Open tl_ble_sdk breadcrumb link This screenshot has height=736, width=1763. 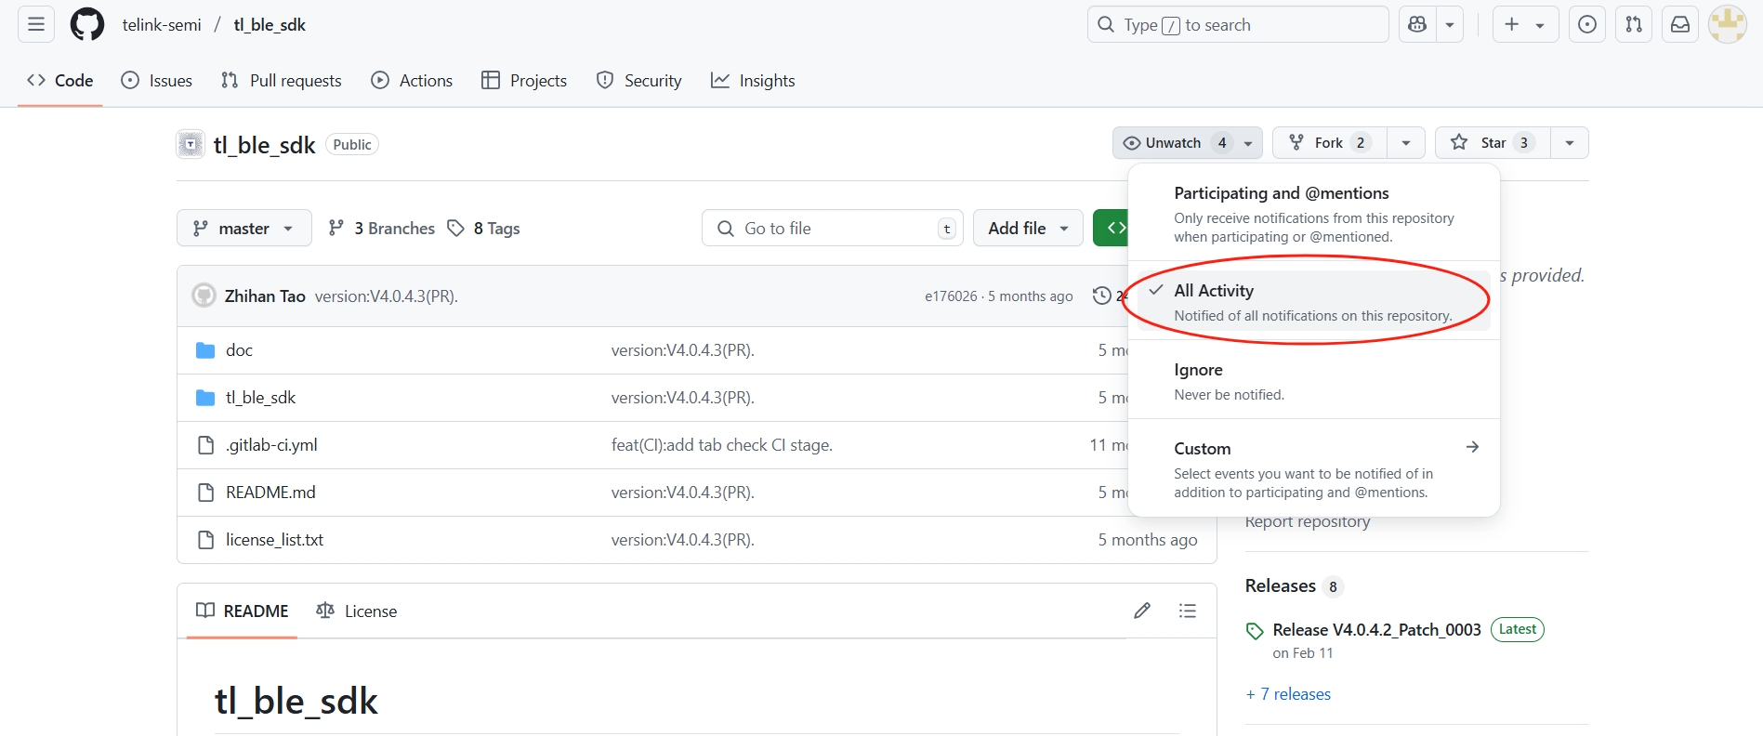270,25
